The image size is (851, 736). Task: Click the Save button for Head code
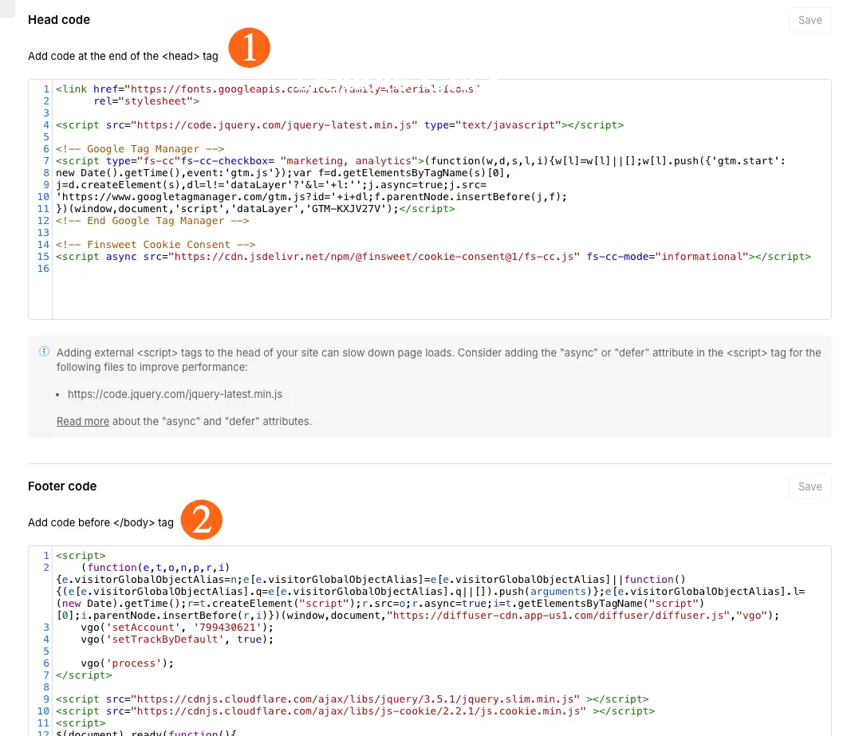[810, 20]
